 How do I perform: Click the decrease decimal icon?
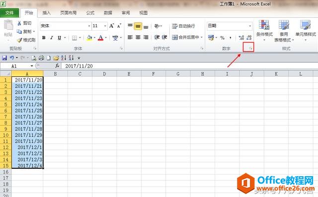[249, 38]
